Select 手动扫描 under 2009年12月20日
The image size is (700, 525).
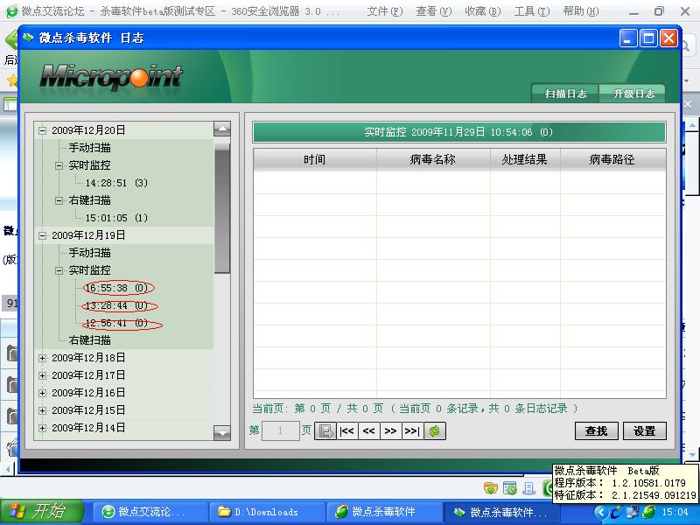(90, 148)
